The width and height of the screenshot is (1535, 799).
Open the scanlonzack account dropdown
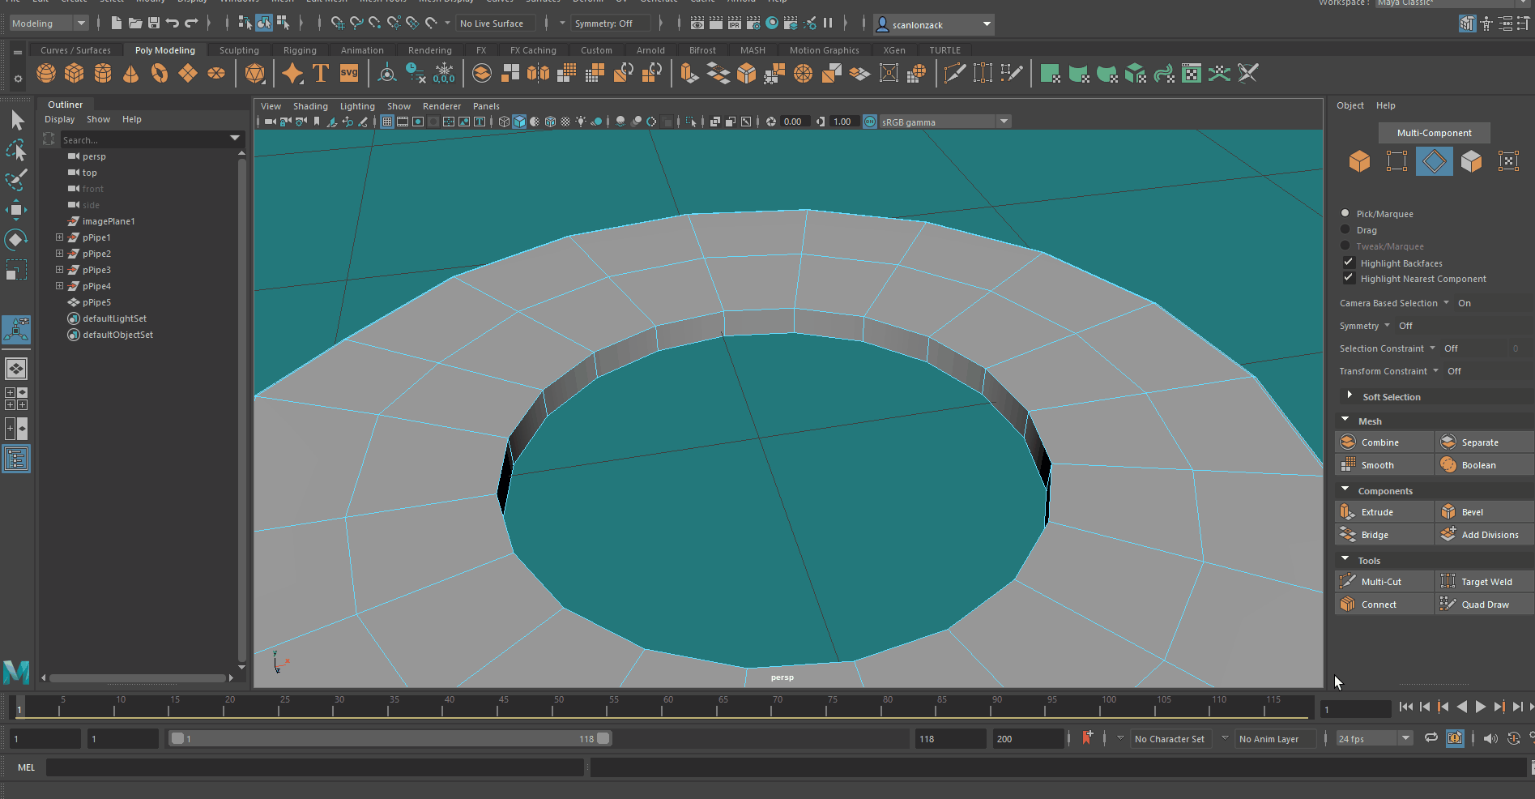click(934, 24)
